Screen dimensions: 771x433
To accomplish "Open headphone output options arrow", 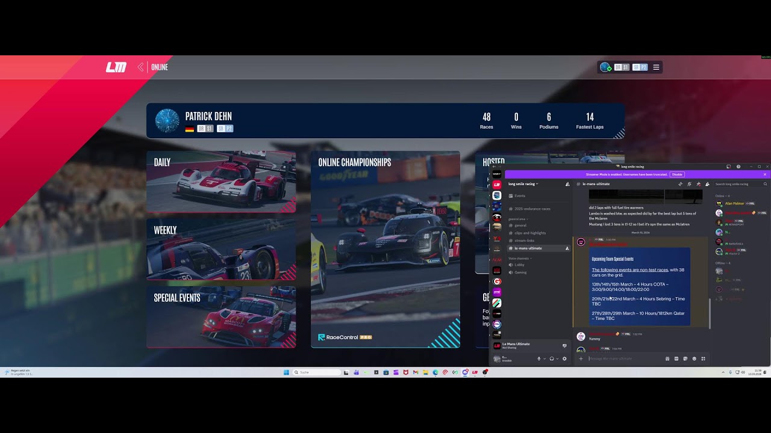I will point(558,358).
